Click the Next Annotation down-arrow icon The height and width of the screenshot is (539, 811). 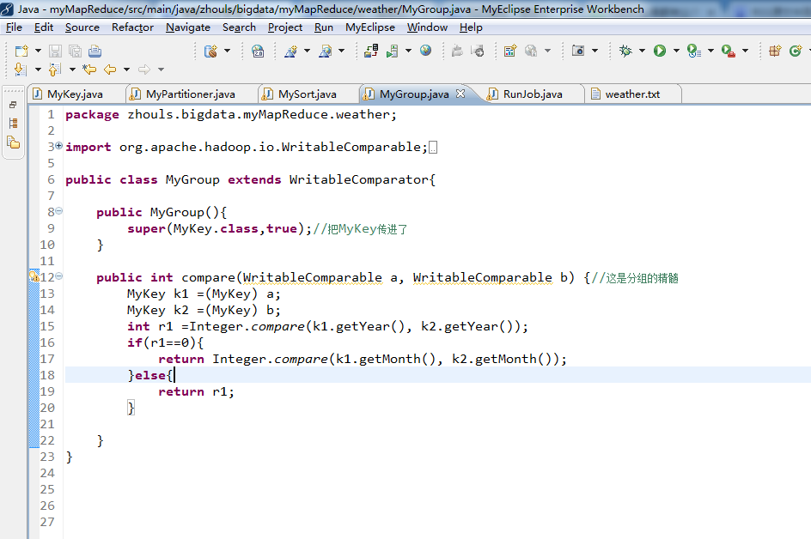20,70
